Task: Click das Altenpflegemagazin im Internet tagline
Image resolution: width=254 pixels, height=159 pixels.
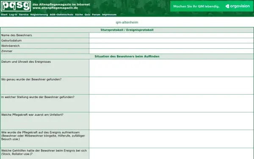Action: click(61, 5)
